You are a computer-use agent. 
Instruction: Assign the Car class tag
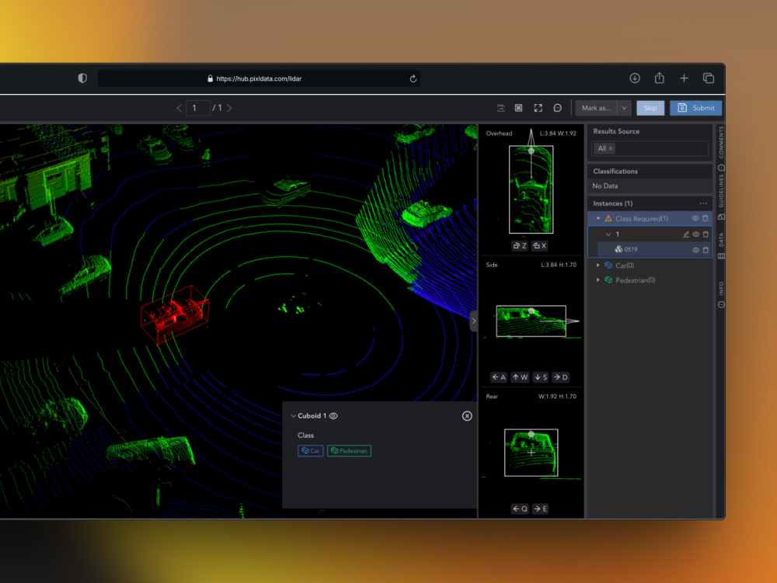(x=311, y=451)
